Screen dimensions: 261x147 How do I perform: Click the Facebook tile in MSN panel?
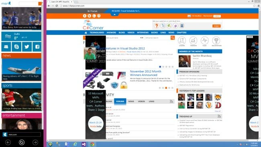tap(37, 47)
